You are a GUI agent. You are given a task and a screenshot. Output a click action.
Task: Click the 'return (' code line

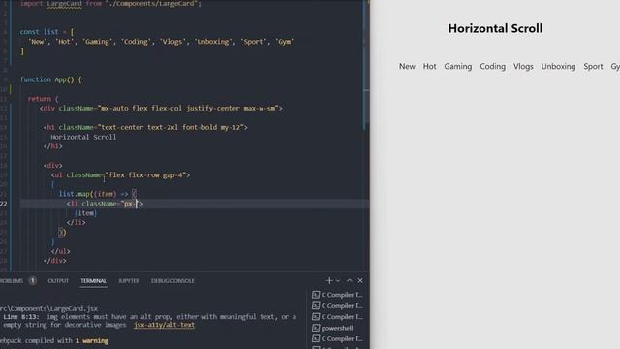point(43,99)
